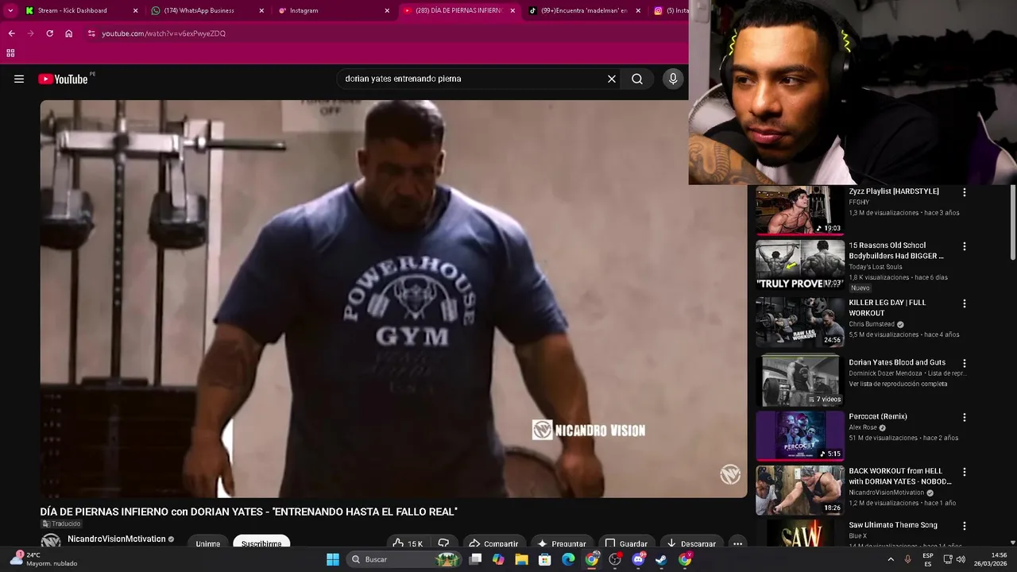This screenshot has height=572, width=1017.
Task: Open the 15 Reasons Old School Bodybuilders video
Action: 799,265
